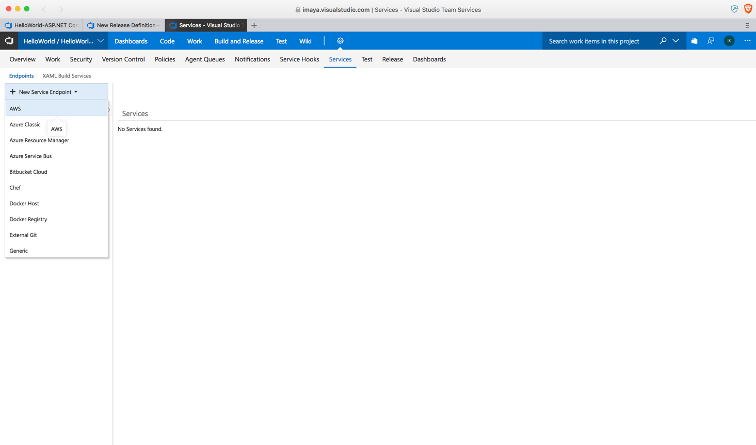Choose Bitbucket Cloud endpoint type
756x445 pixels.
pyautogui.click(x=56, y=172)
